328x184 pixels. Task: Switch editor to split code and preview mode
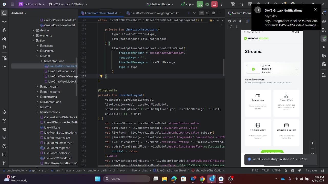click(208, 13)
